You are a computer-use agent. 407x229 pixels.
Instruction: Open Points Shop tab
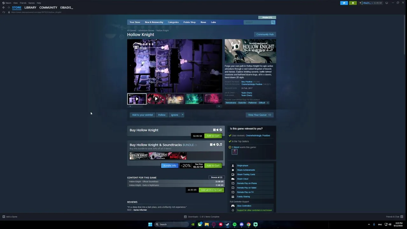(189, 22)
